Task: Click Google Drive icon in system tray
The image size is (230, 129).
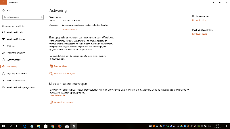Action: (181, 126)
